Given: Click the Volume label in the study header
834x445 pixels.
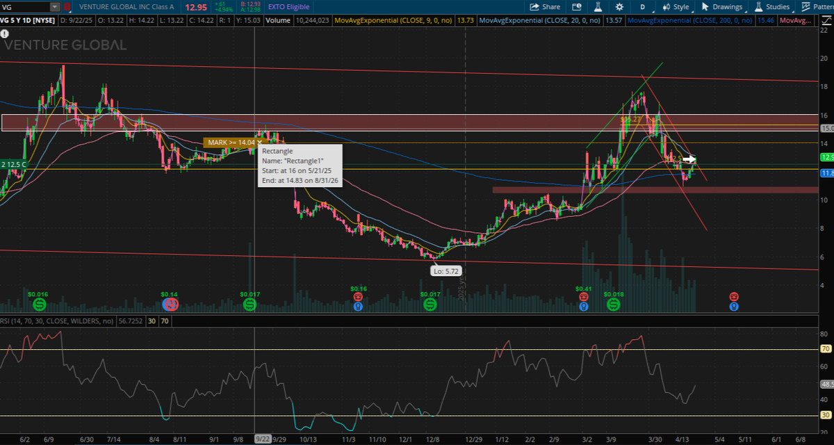Looking at the screenshot, I should click(x=277, y=20).
